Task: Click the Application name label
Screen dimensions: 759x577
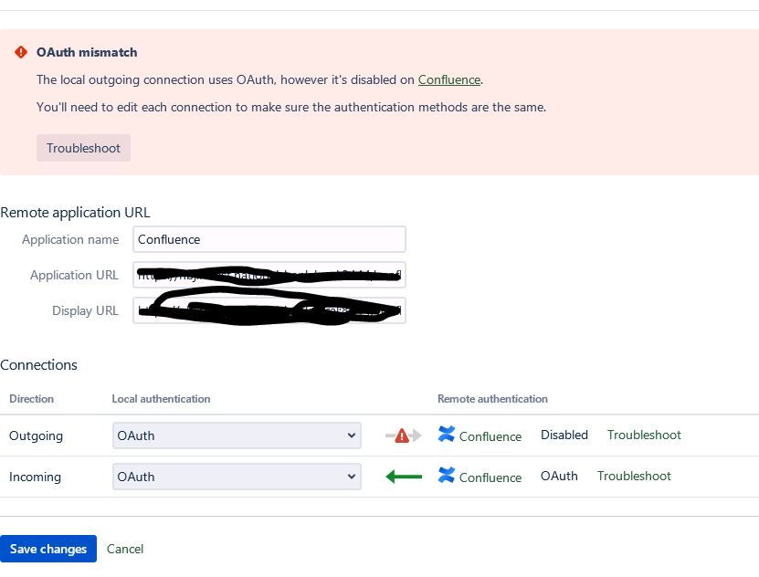Action: pos(70,239)
